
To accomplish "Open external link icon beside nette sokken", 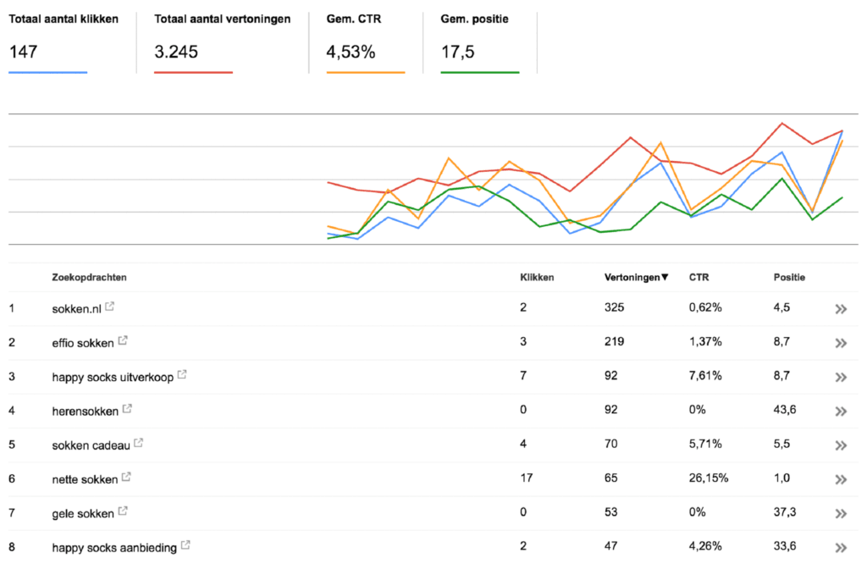I will coord(126,478).
